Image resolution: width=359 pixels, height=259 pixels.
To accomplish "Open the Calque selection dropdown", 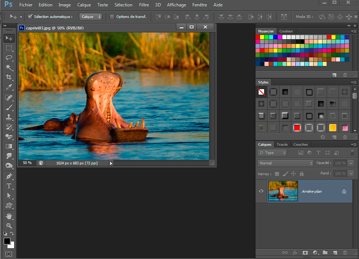I will tap(90, 17).
